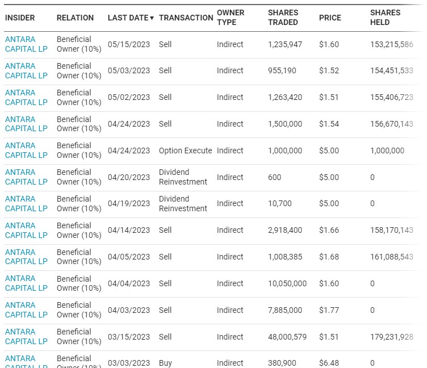
Task: Sort by OWNER TYPE column header
Action: point(231,18)
